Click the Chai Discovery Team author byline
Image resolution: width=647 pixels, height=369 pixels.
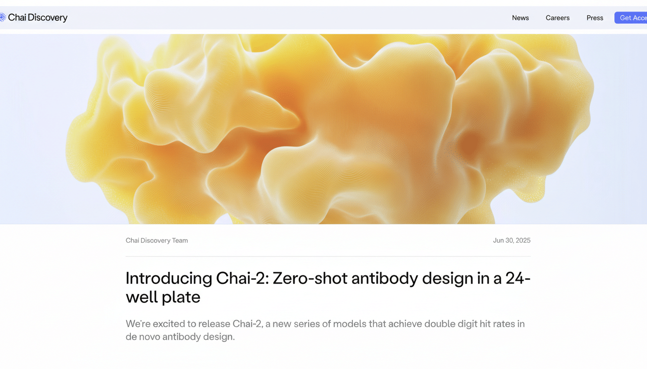click(x=156, y=240)
